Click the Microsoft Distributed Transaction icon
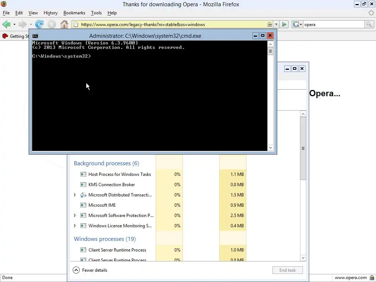Screen dimensions: 376x282 pyautogui.click(x=83, y=195)
